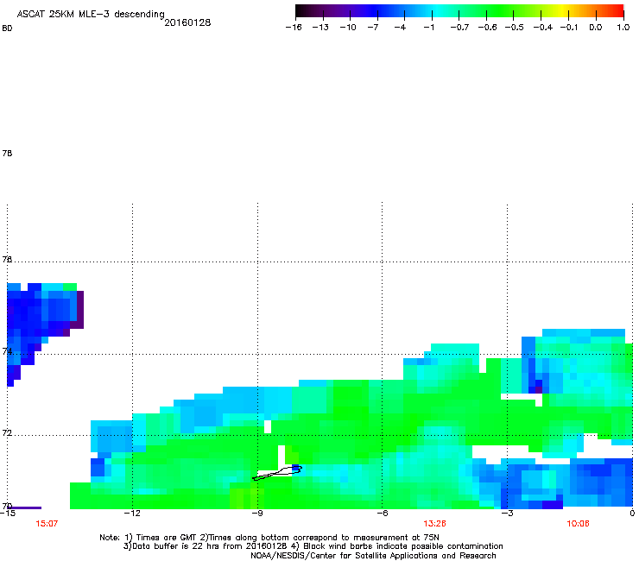Click the 0.0 color scale label
The height and width of the screenshot is (561, 639).
596,28
